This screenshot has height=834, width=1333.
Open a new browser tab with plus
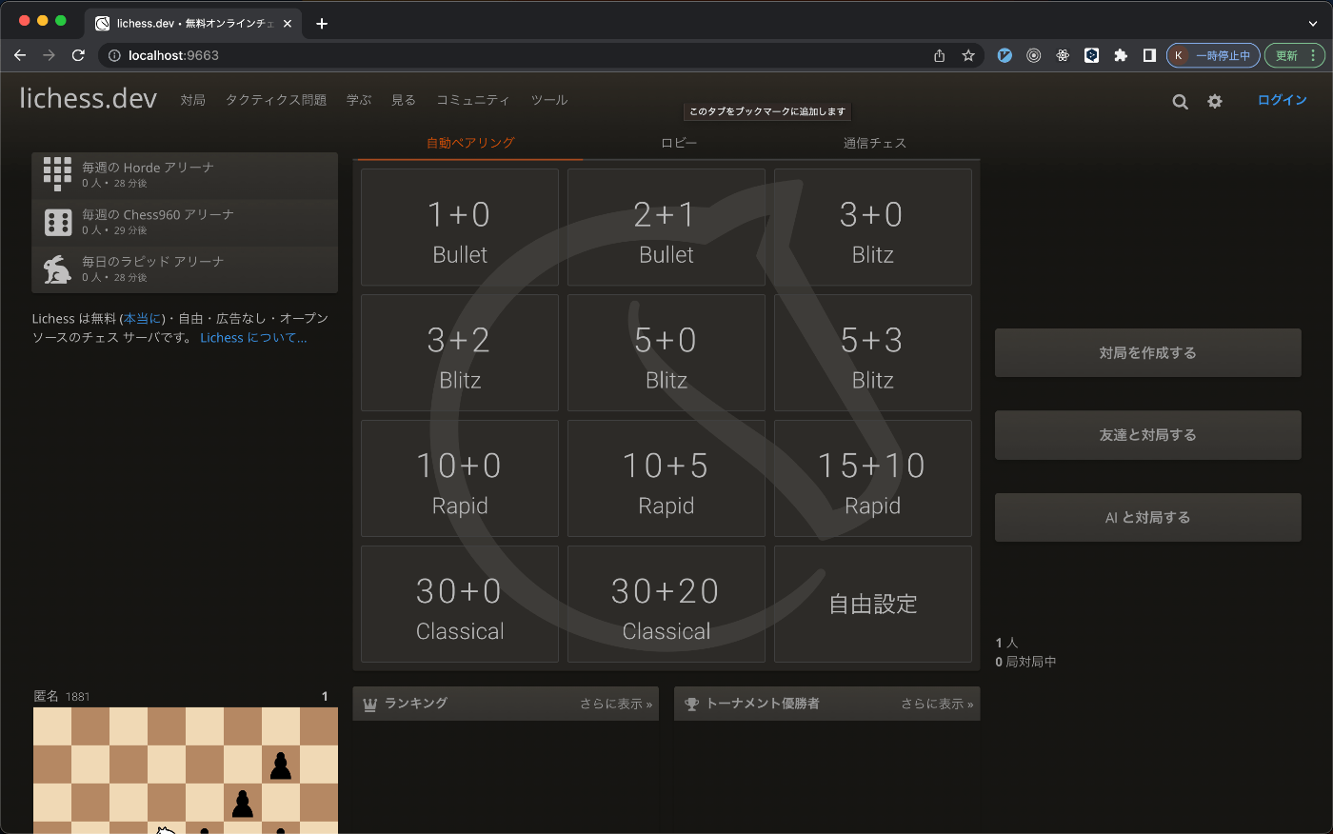click(x=322, y=24)
